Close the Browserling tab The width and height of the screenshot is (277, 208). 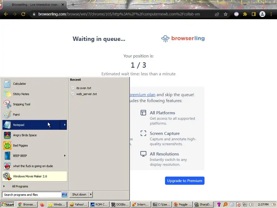point(63,5)
